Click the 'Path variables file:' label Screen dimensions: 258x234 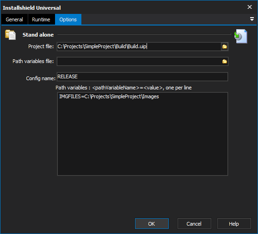(33, 61)
